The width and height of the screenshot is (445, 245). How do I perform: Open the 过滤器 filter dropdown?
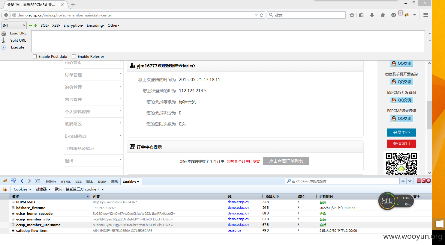click(x=43, y=189)
